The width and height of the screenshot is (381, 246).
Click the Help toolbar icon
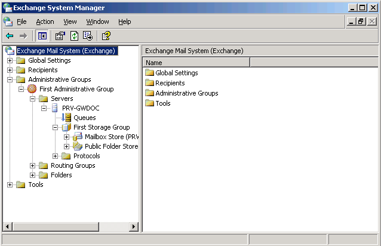(x=106, y=36)
